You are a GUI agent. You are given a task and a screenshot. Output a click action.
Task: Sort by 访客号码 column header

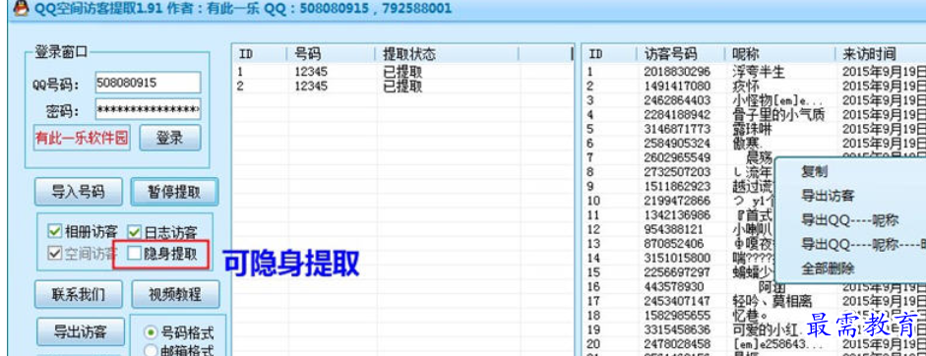(x=679, y=54)
